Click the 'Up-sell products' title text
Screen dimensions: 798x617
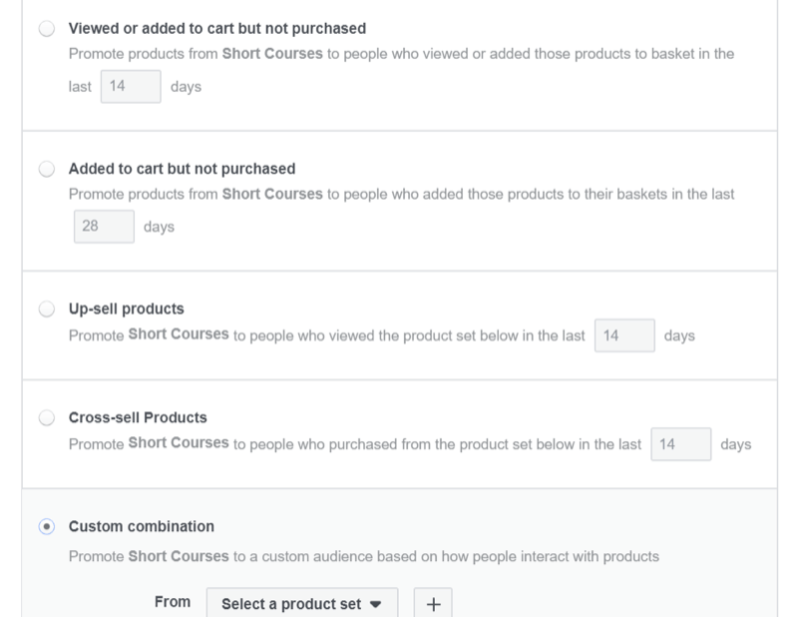tap(126, 308)
